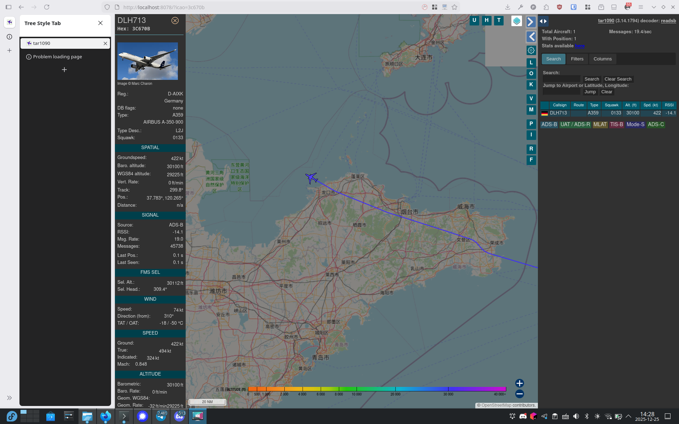Click the aircraft photo thumbnail

click(147, 61)
